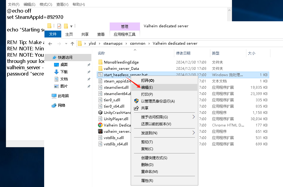The height and width of the screenshot is (187, 283).
Task: Expand the chevron after common breadcrumb
Action: 149,43
